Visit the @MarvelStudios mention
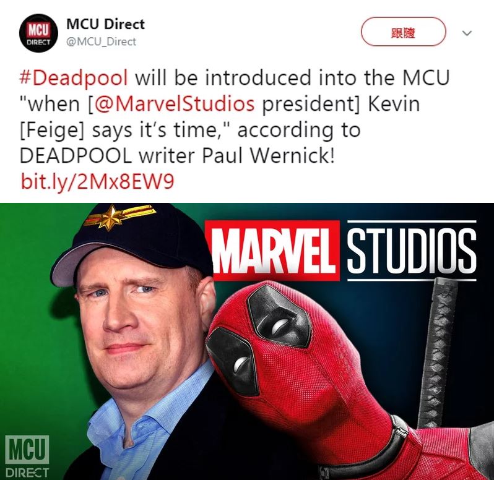The width and height of the screenshot is (494, 480). pyautogui.click(x=174, y=103)
